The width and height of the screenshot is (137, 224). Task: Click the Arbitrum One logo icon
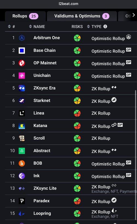click(x=22, y=38)
